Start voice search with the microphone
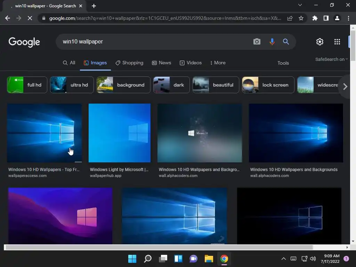This screenshot has width=356, height=267. [x=272, y=42]
